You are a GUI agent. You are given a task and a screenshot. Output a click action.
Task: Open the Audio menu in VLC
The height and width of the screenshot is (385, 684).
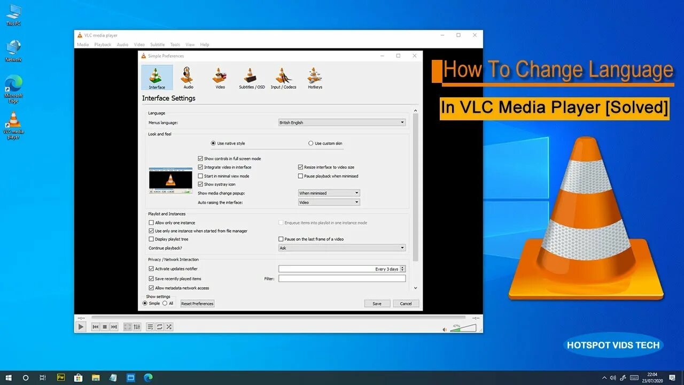click(x=122, y=45)
